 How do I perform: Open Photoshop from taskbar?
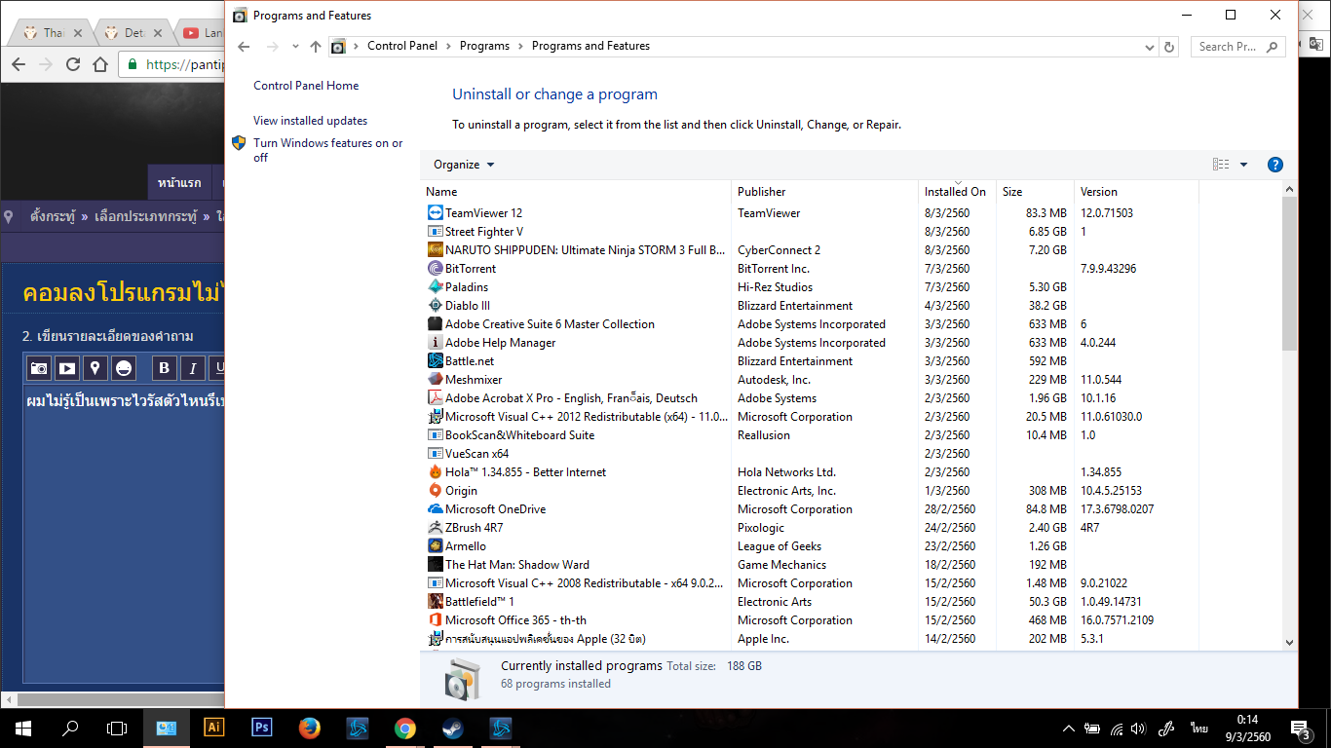[262, 728]
